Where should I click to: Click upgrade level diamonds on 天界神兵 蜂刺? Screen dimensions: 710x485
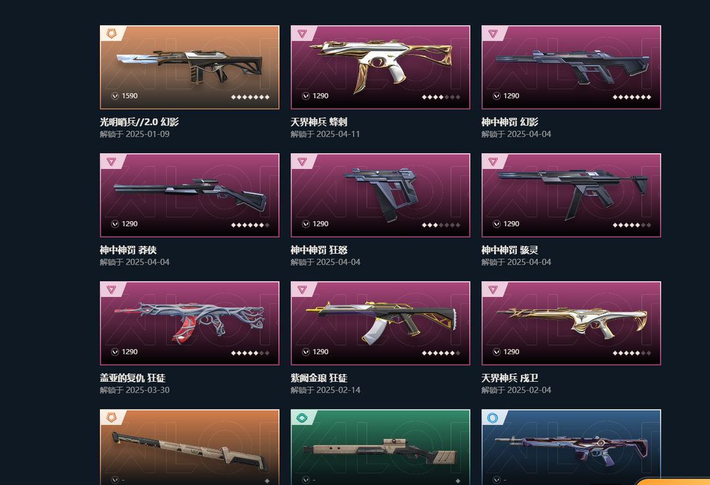pyautogui.click(x=441, y=97)
